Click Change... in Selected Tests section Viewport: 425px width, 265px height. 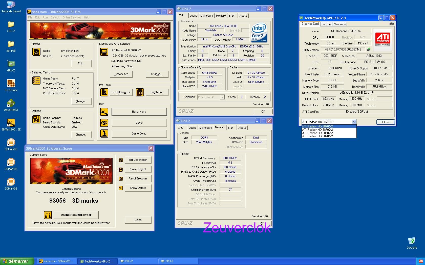pos(81,101)
